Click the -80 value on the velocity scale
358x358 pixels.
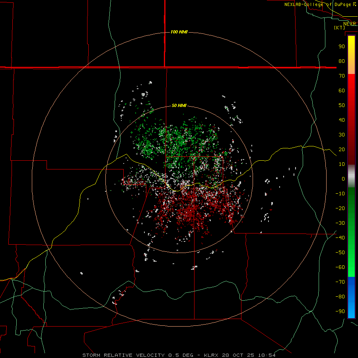click(340, 297)
